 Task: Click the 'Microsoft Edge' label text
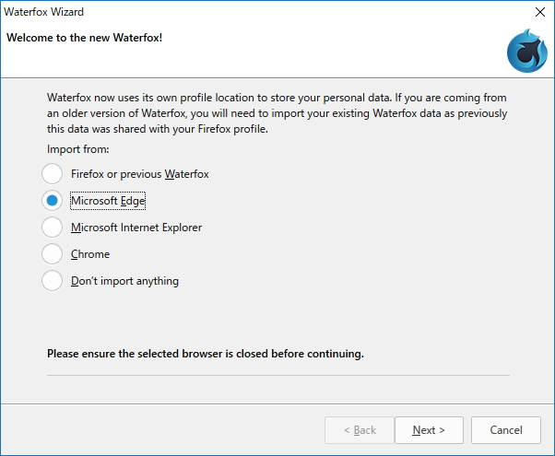[108, 200]
